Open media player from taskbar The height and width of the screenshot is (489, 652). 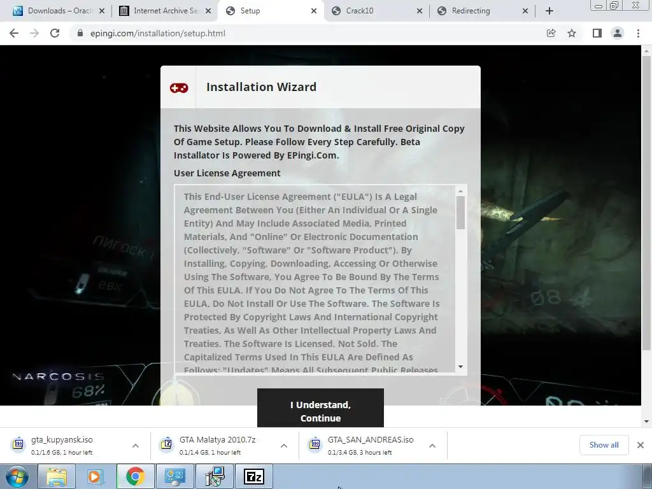coord(95,476)
